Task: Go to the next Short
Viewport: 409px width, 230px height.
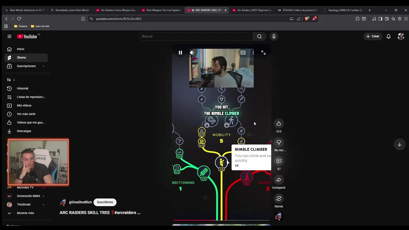Action: click(x=399, y=144)
